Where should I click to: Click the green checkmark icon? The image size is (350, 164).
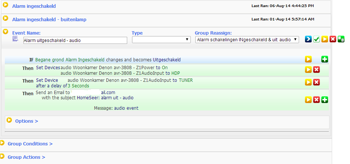click(317, 39)
